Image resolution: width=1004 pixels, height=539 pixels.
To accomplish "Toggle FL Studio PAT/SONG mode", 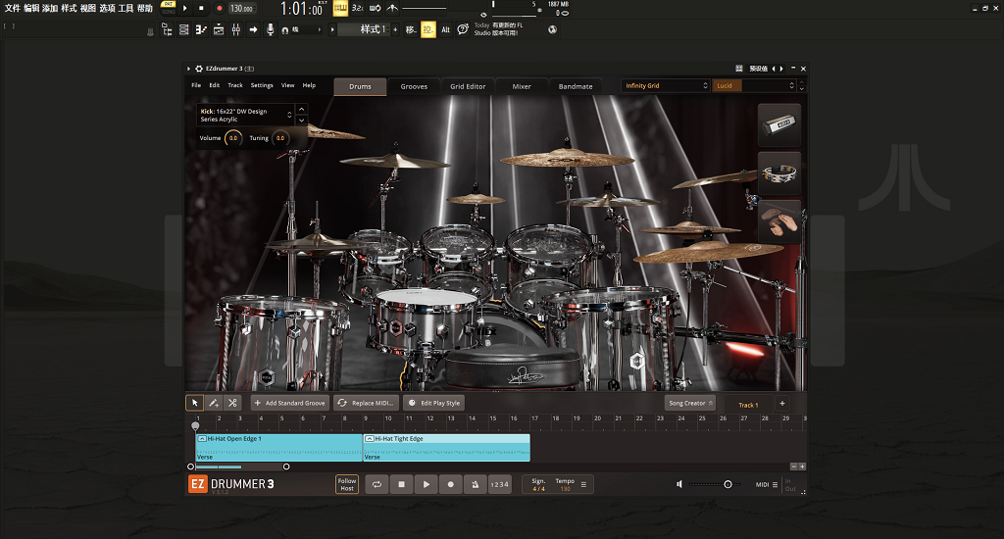I will (168, 8).
